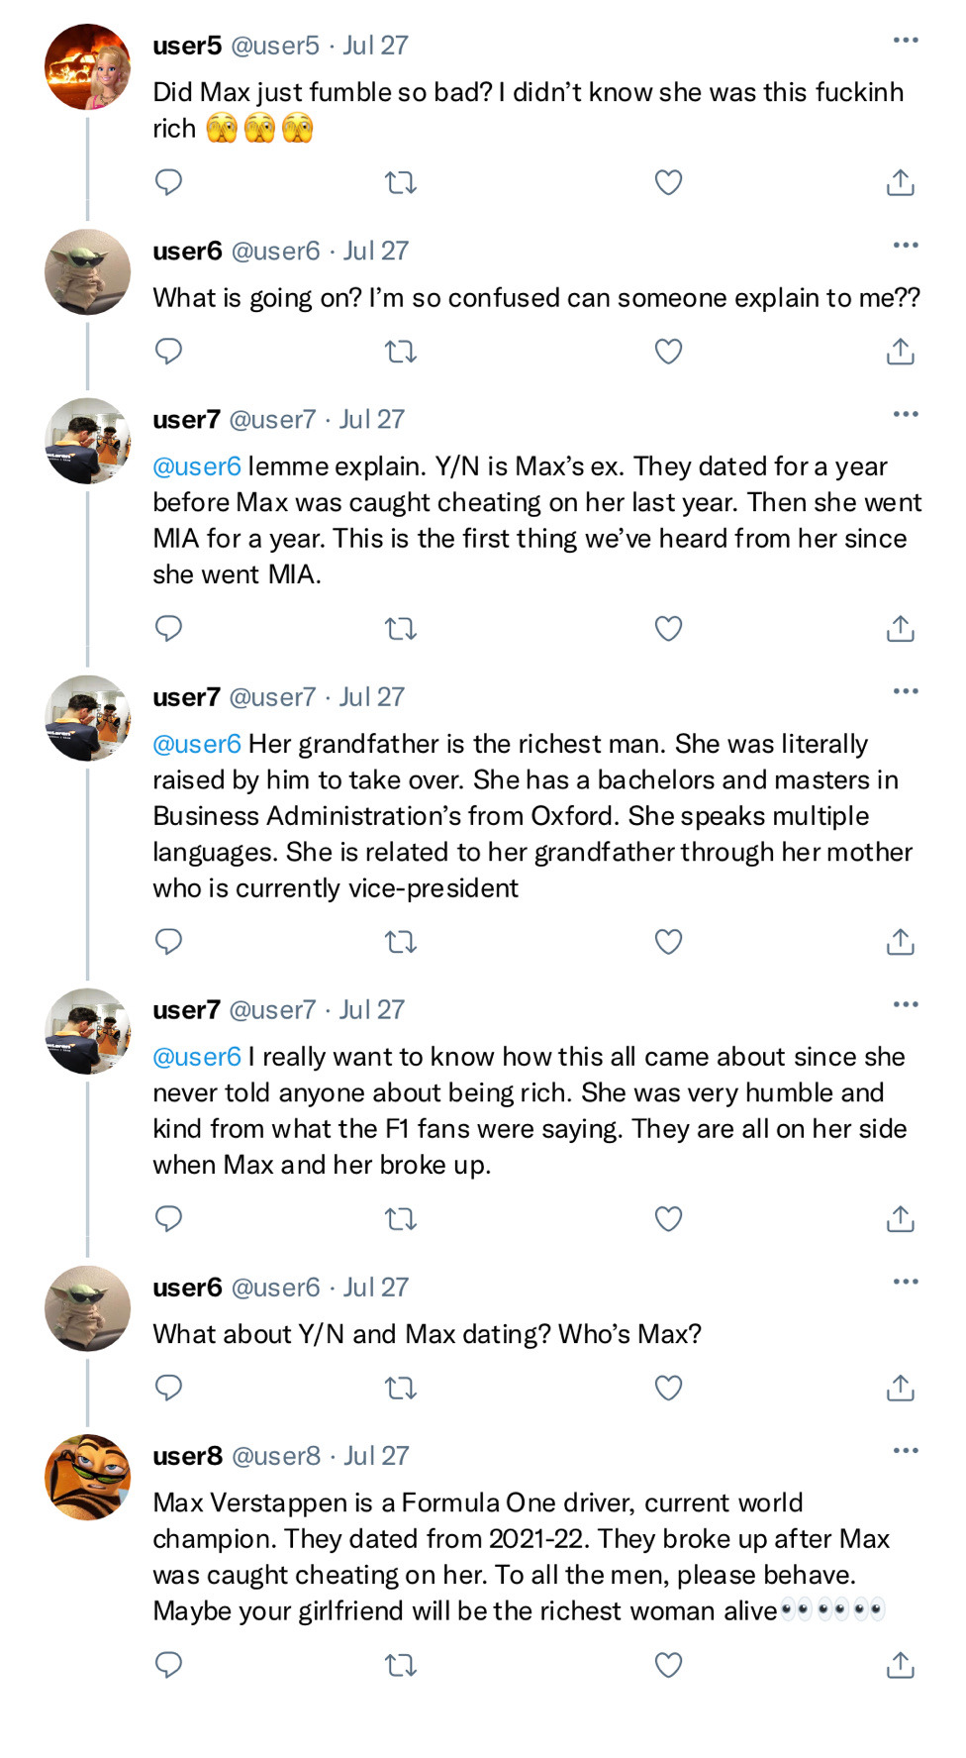Click @user6 mention in grandfather tweet
Screen dimensions: 966x1758
(197, 744)
